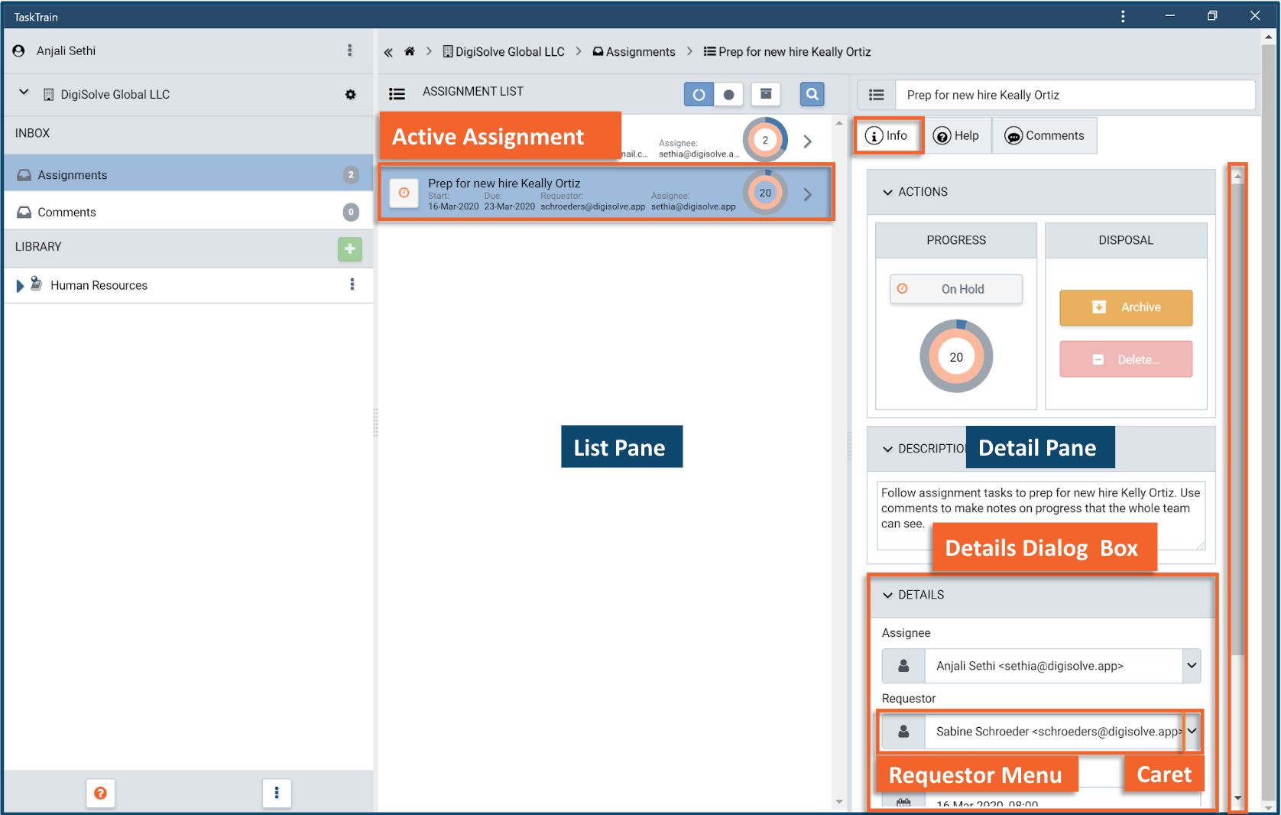Click the orange help question mark icon
Image resolution: width=1281 pixels, height=815 pixels.
point(100,793)
